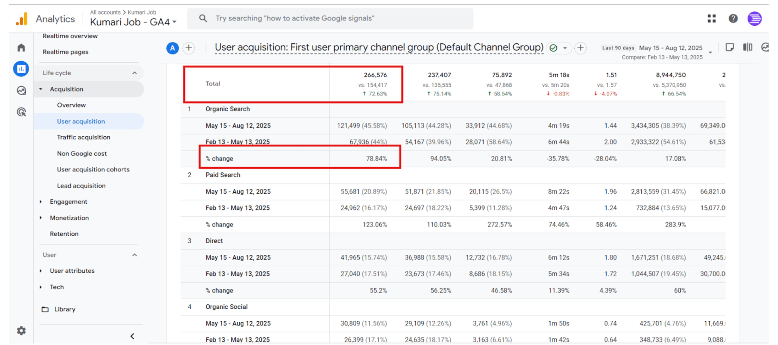This screenshot has height=345, width=778.
Task: Click the Help question mark icon
Action: click(x=733, y=18)
